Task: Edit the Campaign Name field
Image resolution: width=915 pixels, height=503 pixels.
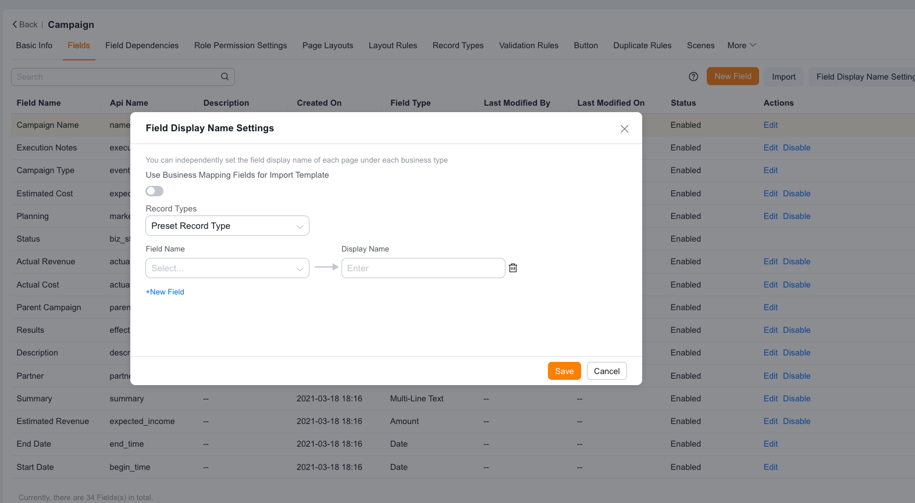Action: point(771,125)
